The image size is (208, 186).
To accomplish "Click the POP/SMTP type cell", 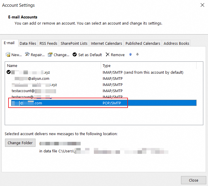I will tap(112, 103).
